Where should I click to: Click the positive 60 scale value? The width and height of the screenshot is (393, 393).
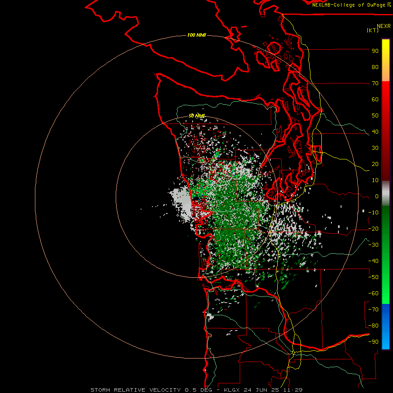(375, 100)
